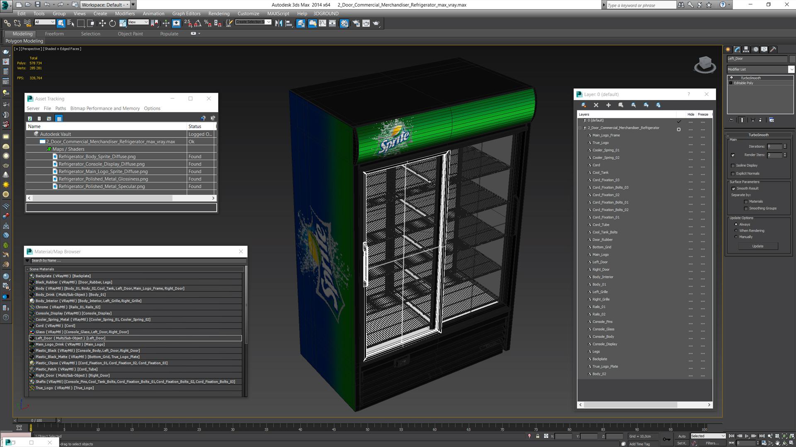Select When Rendering update option
Screen dimensions: 796x447
click(736, 231)
